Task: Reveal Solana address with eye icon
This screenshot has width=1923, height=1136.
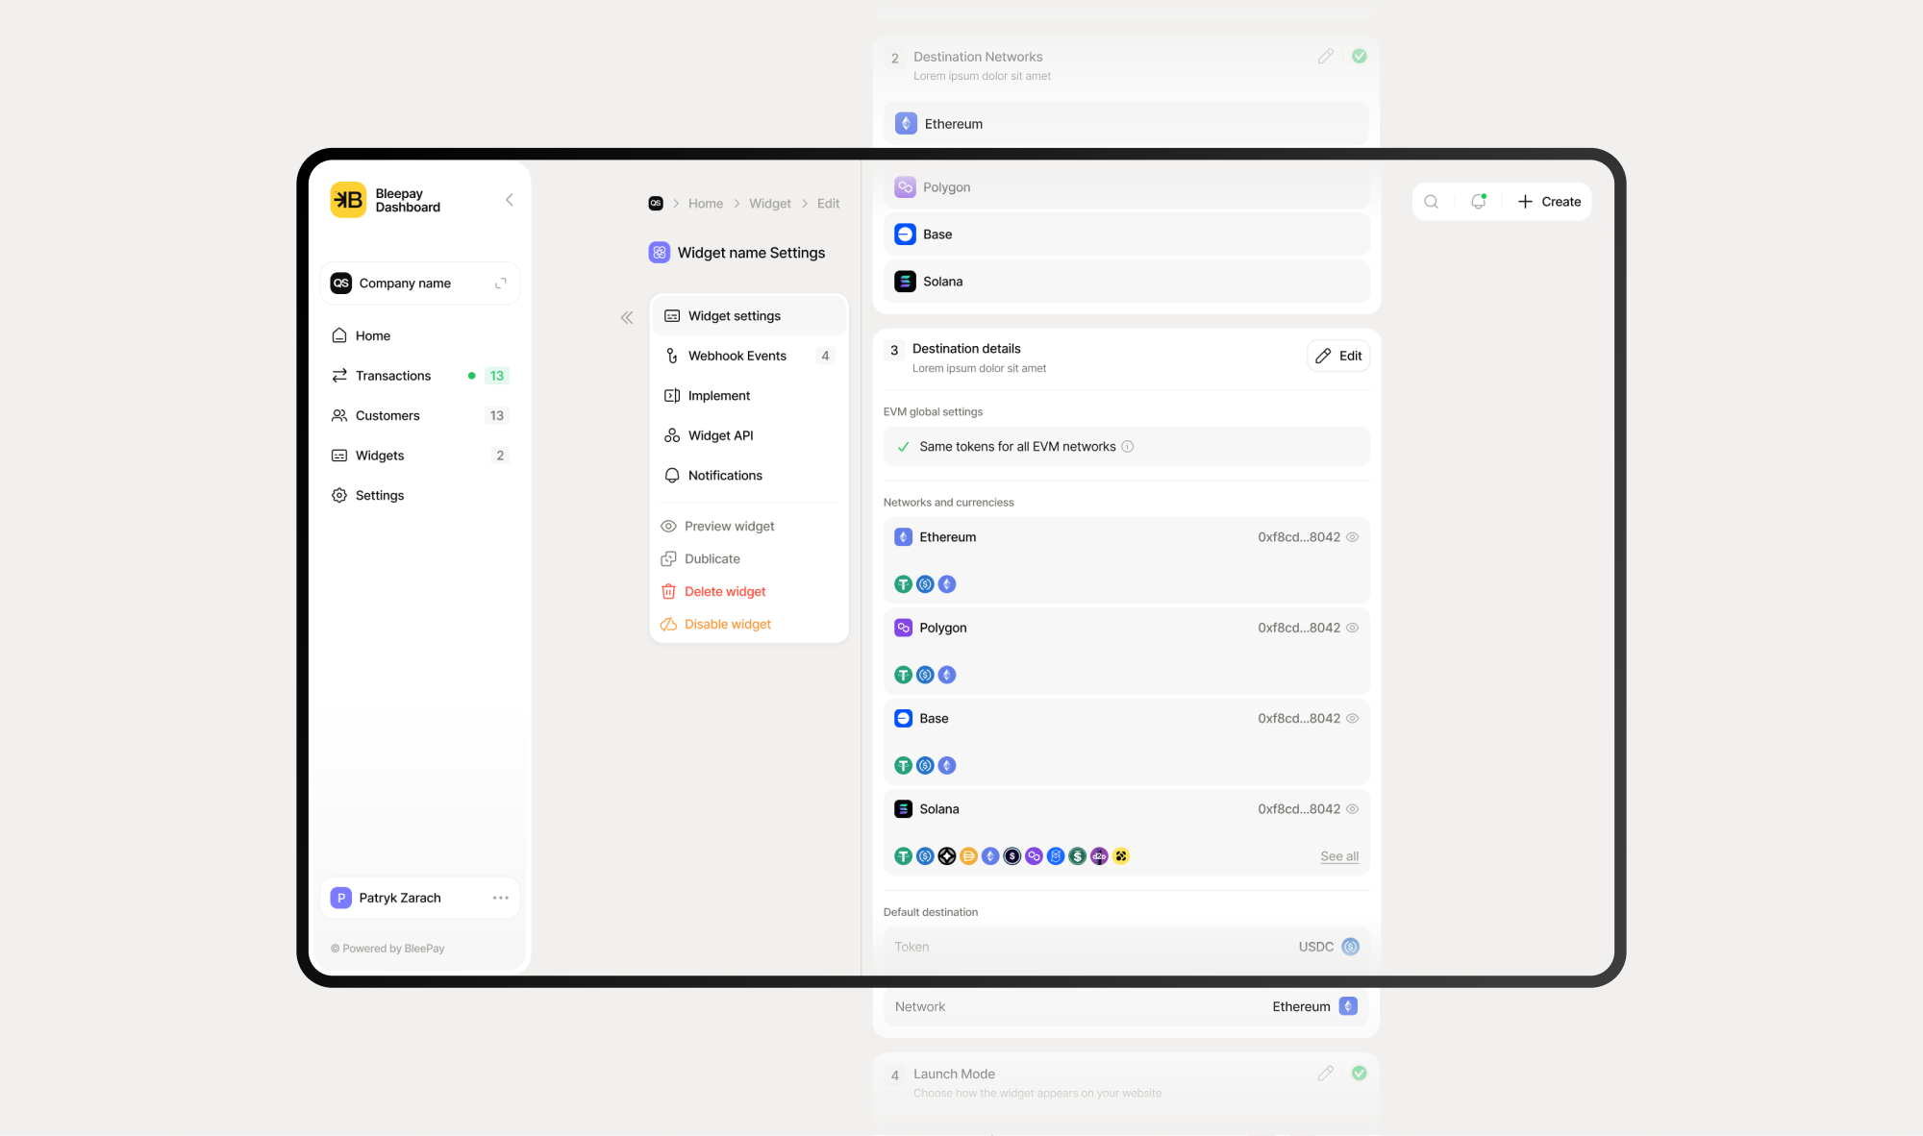Action: [1353, 809]
